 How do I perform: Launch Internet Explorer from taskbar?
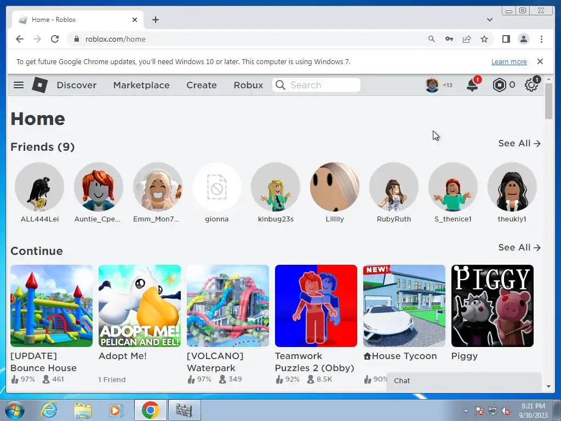(x=49, y=410)
